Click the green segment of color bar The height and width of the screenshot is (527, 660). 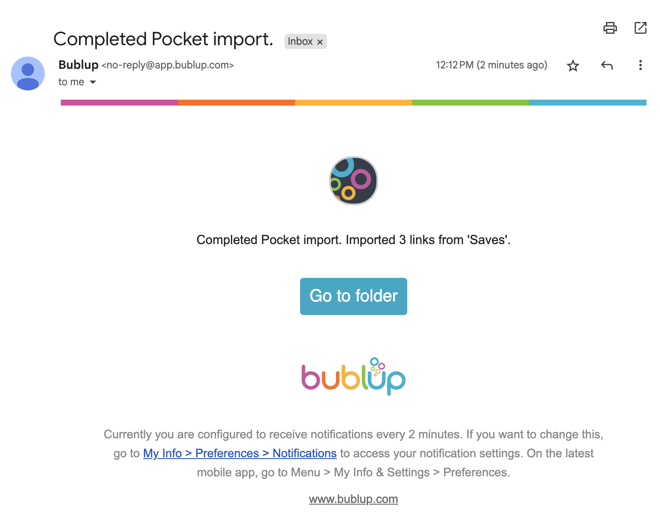coord(471,103)
